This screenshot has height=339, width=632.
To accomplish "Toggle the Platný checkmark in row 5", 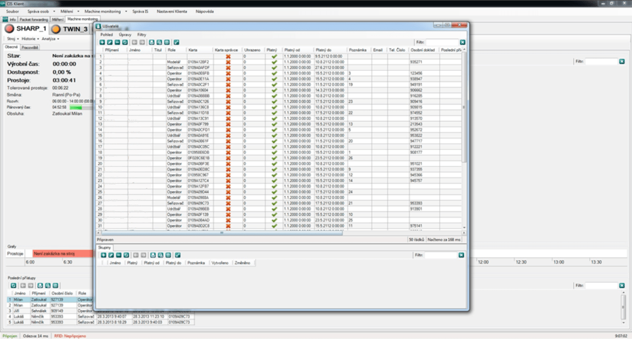I will (x=274, y=79).
